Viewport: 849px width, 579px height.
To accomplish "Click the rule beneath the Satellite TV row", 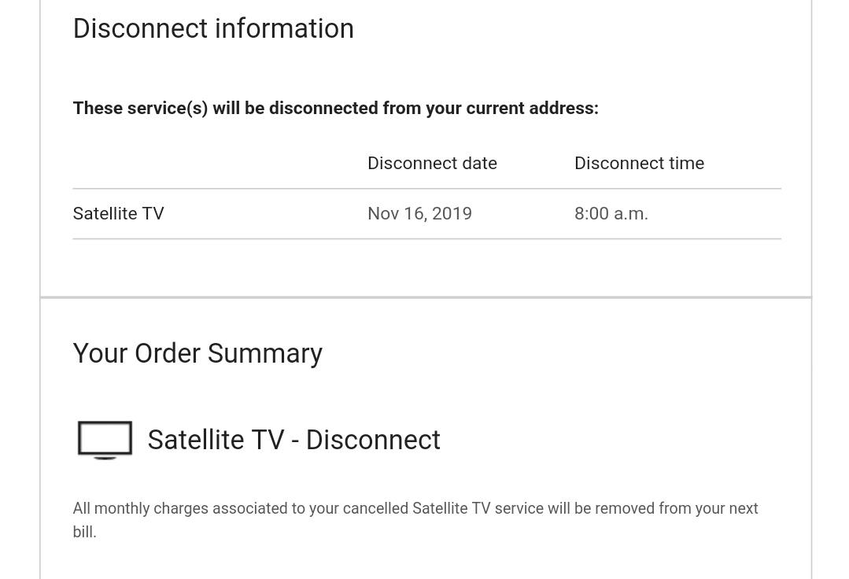I will 426,238.
